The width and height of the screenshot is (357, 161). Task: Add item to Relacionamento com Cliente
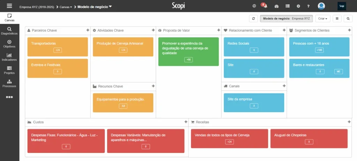pyautogui.click(x=284, y=30)
